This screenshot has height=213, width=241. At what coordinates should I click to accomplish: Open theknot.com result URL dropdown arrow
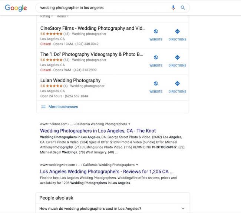pos(130,124)
